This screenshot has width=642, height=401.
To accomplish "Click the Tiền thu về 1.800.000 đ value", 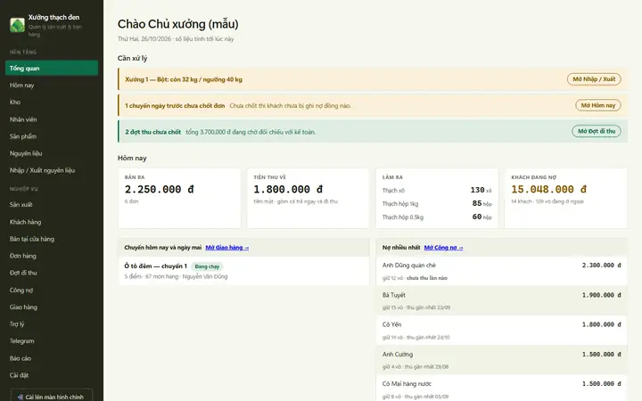I will [x=288, y=190].
